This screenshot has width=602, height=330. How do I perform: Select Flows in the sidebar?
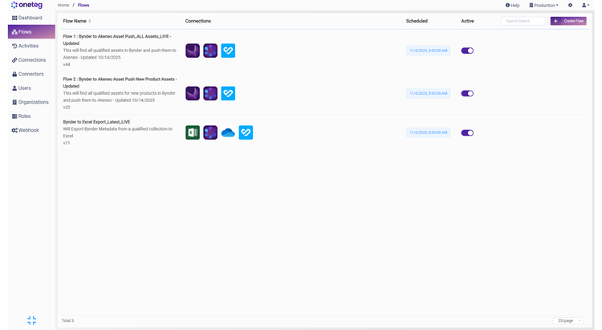coord(31,32)
